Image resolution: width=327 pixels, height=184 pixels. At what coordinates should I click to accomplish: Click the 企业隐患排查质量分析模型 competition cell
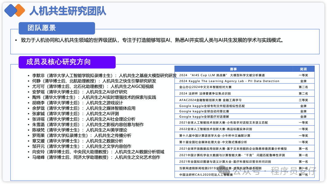(233, 149)
